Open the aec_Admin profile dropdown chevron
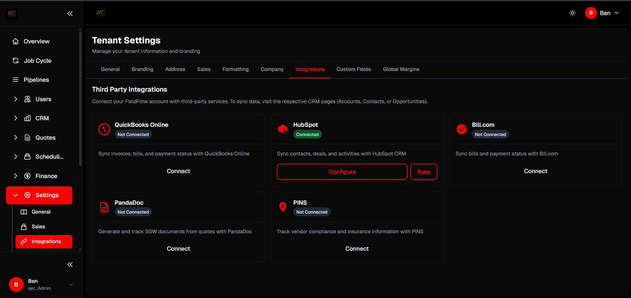 click(x=71, y=285)
